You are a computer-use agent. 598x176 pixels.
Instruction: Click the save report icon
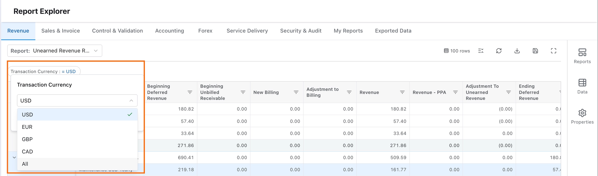[535, 51]
